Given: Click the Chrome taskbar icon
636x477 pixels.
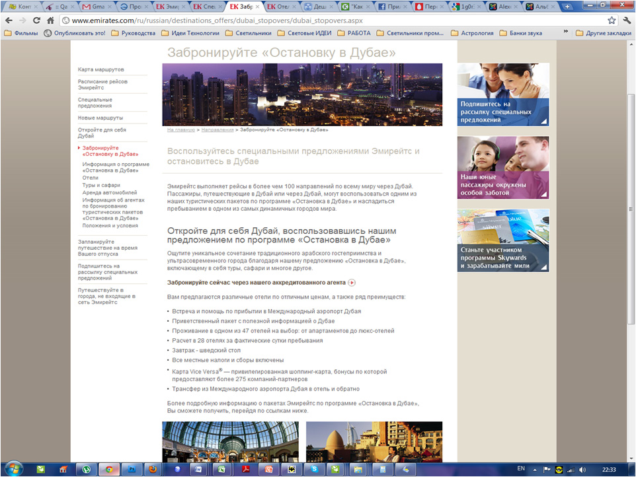Looking at the screenshot, I should tap(109, 469).
